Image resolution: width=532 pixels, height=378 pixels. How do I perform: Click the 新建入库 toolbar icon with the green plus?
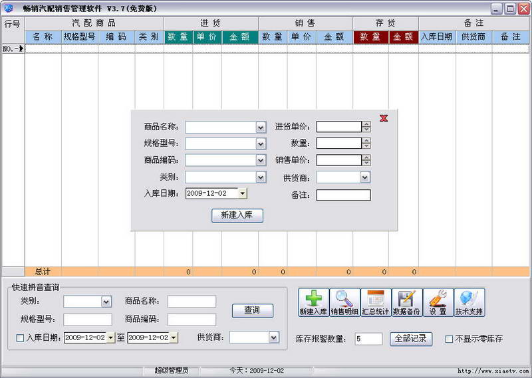click(313, 302)
